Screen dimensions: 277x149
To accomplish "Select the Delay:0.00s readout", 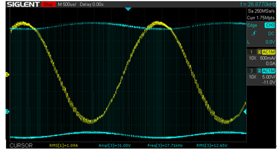I will pyautogui.click(x=92, y=4).
